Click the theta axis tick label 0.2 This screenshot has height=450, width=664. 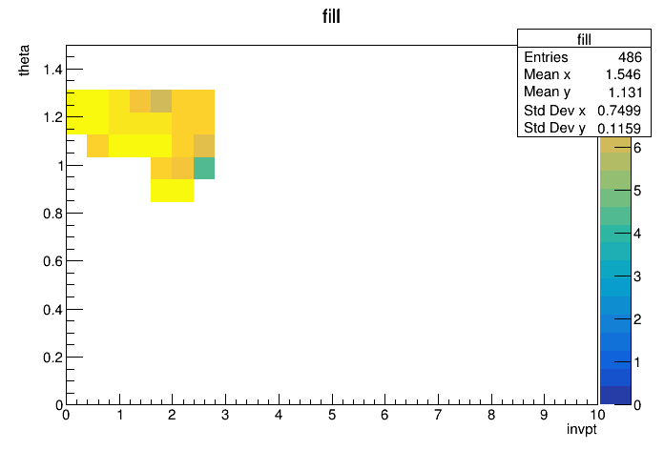tap(52, 358)
